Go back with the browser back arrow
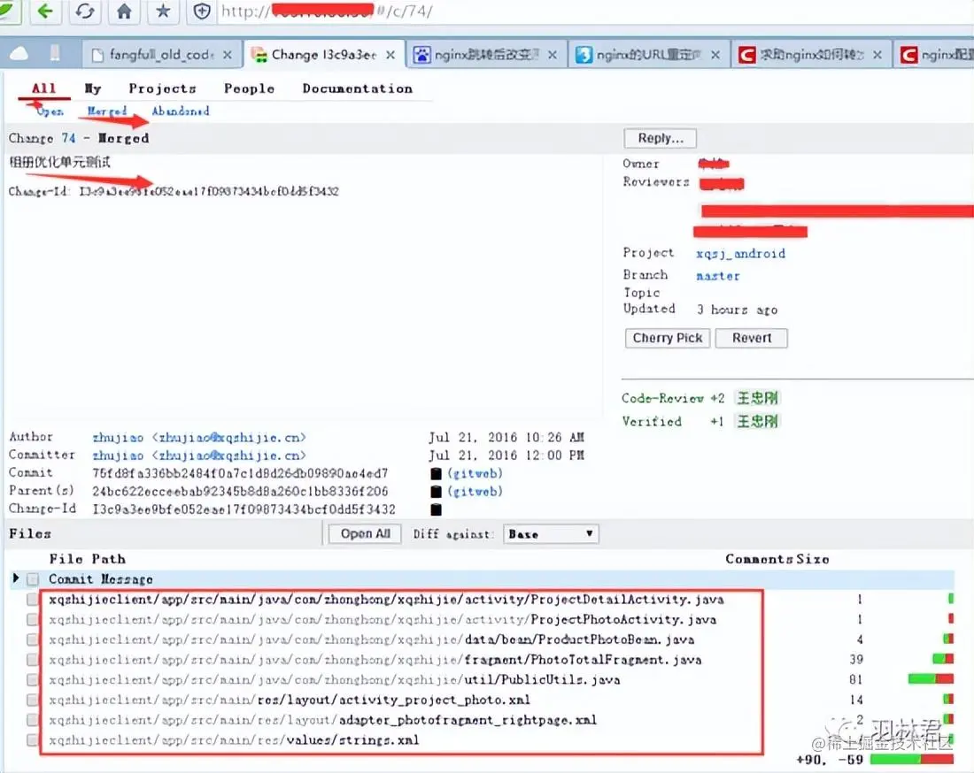Screen dimensions: 974x773 point(45,11)
